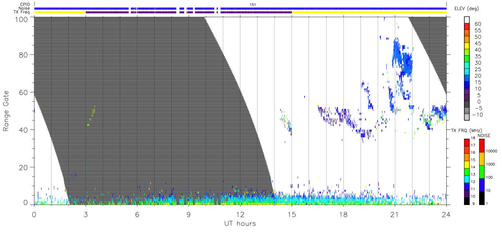Pick the blue swatch on the NOISE colorbar
The width and height of the screenshot is (502, 232).
pyautogui.click(x=482, y=185)
